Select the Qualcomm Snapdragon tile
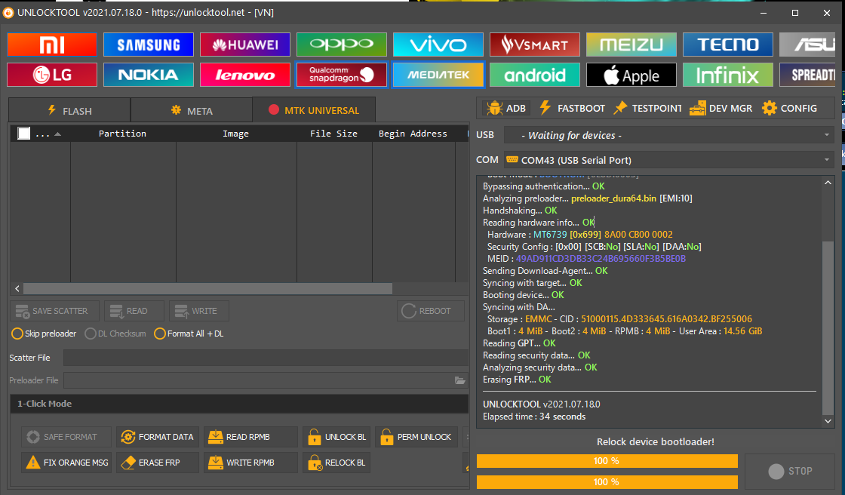 coord(342,75)
